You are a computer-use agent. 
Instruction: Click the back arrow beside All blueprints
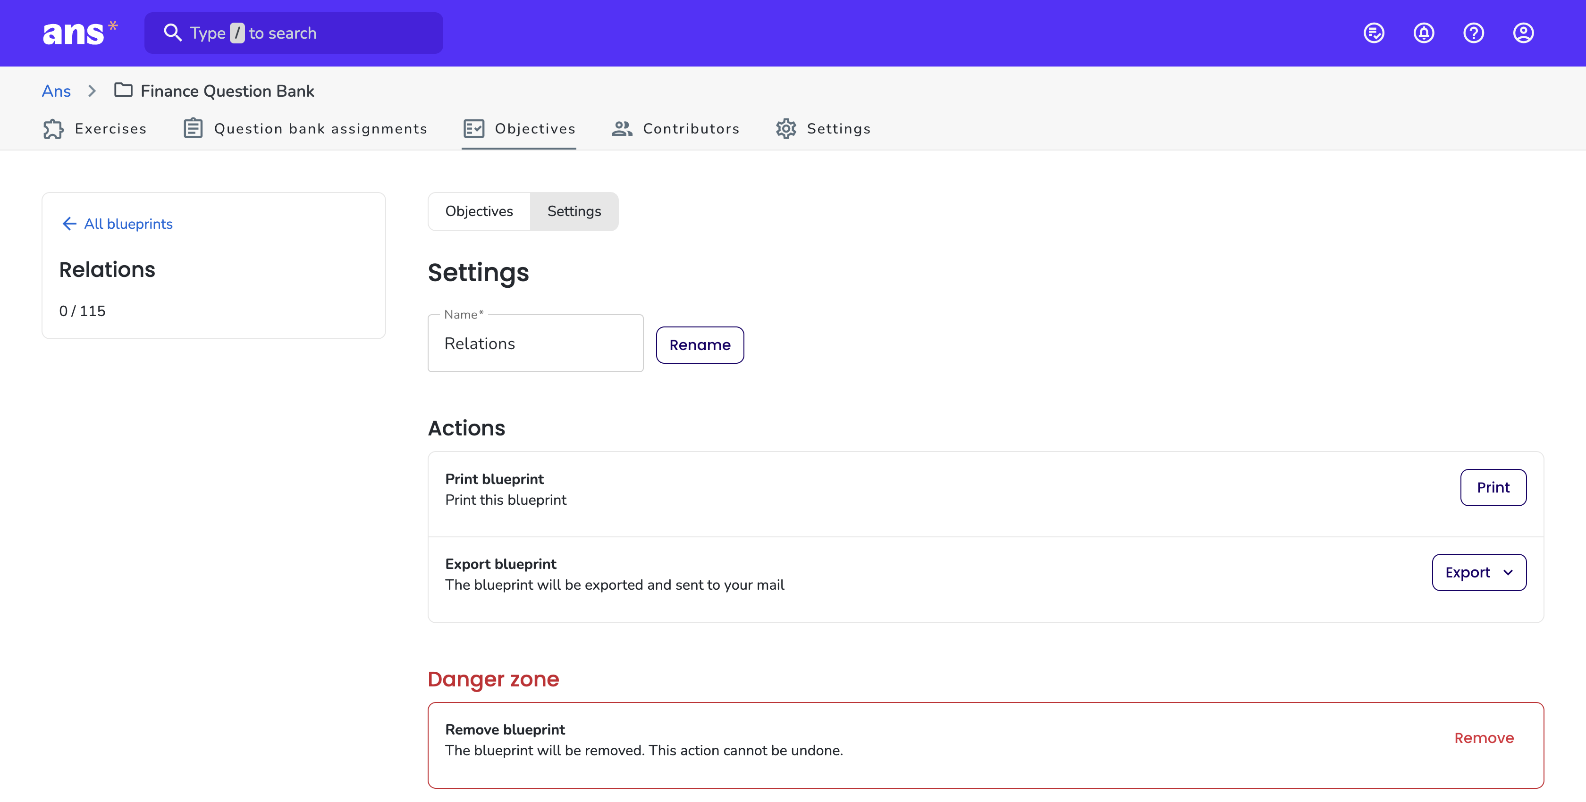[69, 224]
